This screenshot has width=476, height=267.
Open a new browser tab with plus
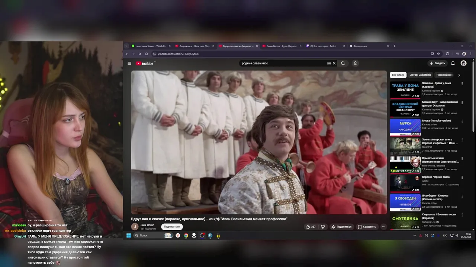point(394,46)
